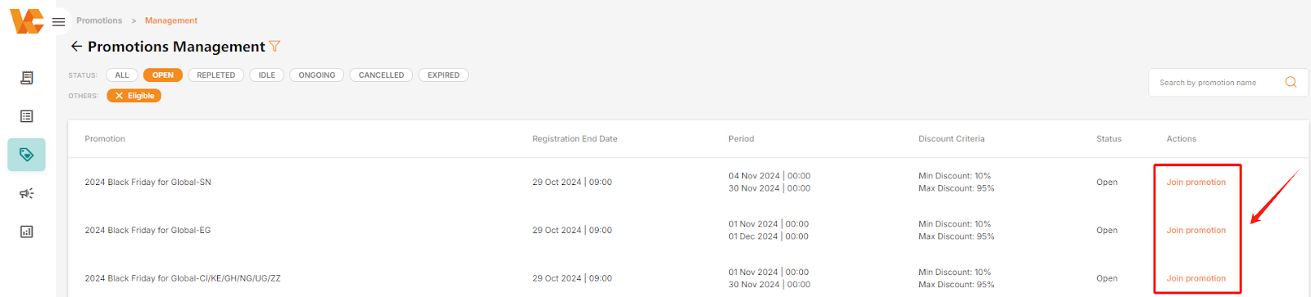Filter by ONGOING status
The width and height of the screenshot is (1311, 297).
pyautogui.click(x=317, y=75)
